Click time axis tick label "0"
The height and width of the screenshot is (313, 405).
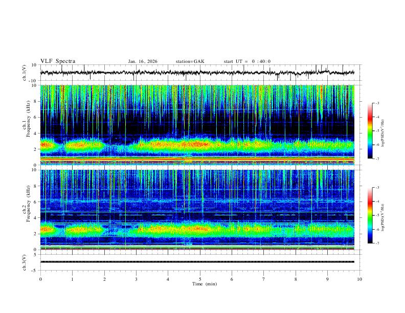(40, 279)
